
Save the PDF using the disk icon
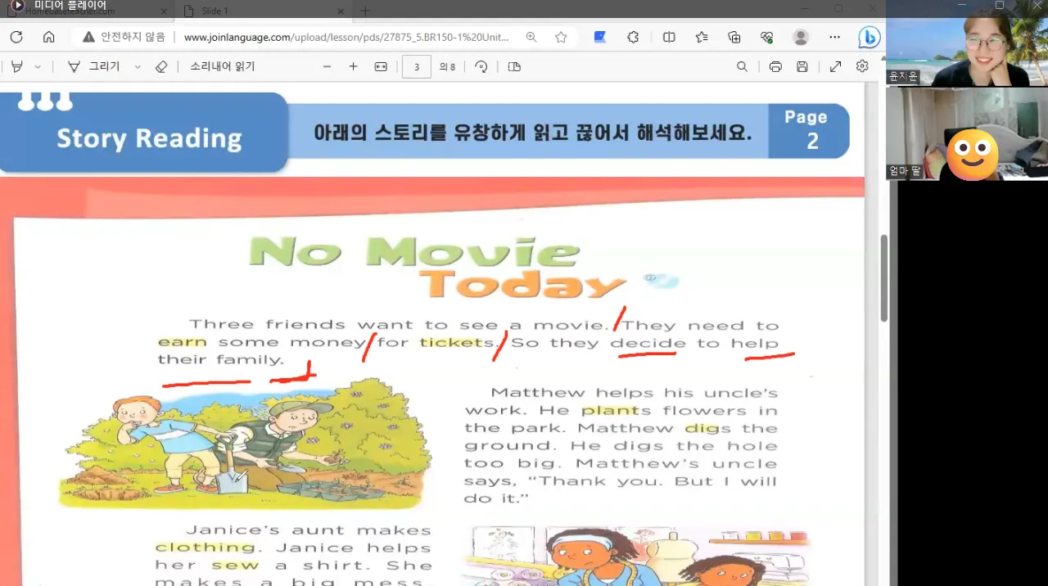tap(802, 67)
